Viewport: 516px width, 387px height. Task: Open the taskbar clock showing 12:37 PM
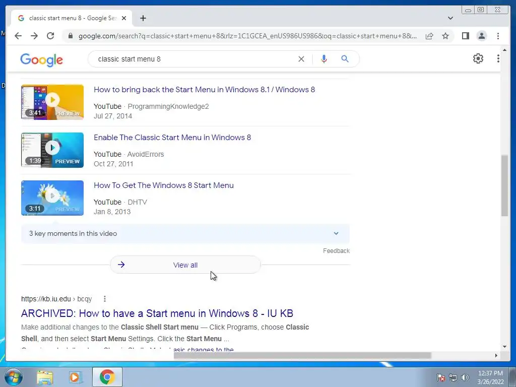click(x=490, y=377)
